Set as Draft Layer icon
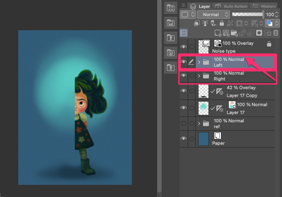Screen dimensions: 282x197 click(213, 23)
